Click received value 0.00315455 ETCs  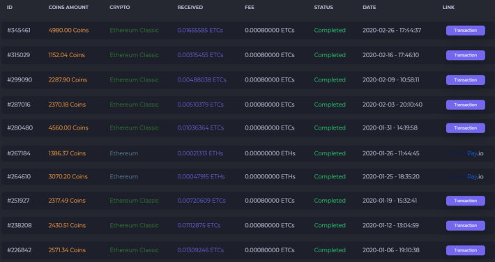[200, 55]
